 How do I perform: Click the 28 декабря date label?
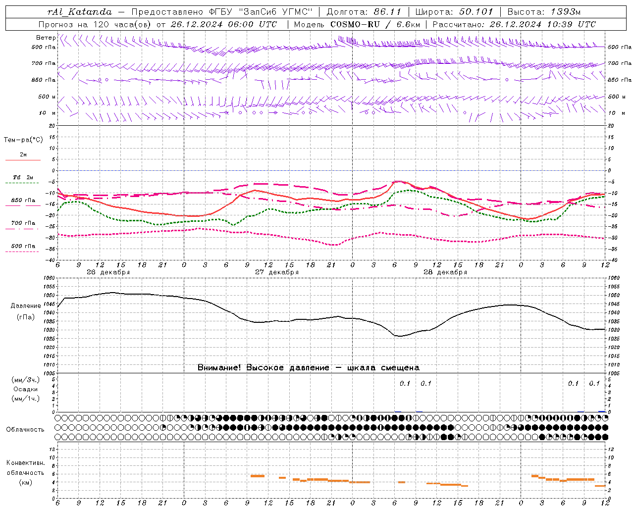[445, 272]
